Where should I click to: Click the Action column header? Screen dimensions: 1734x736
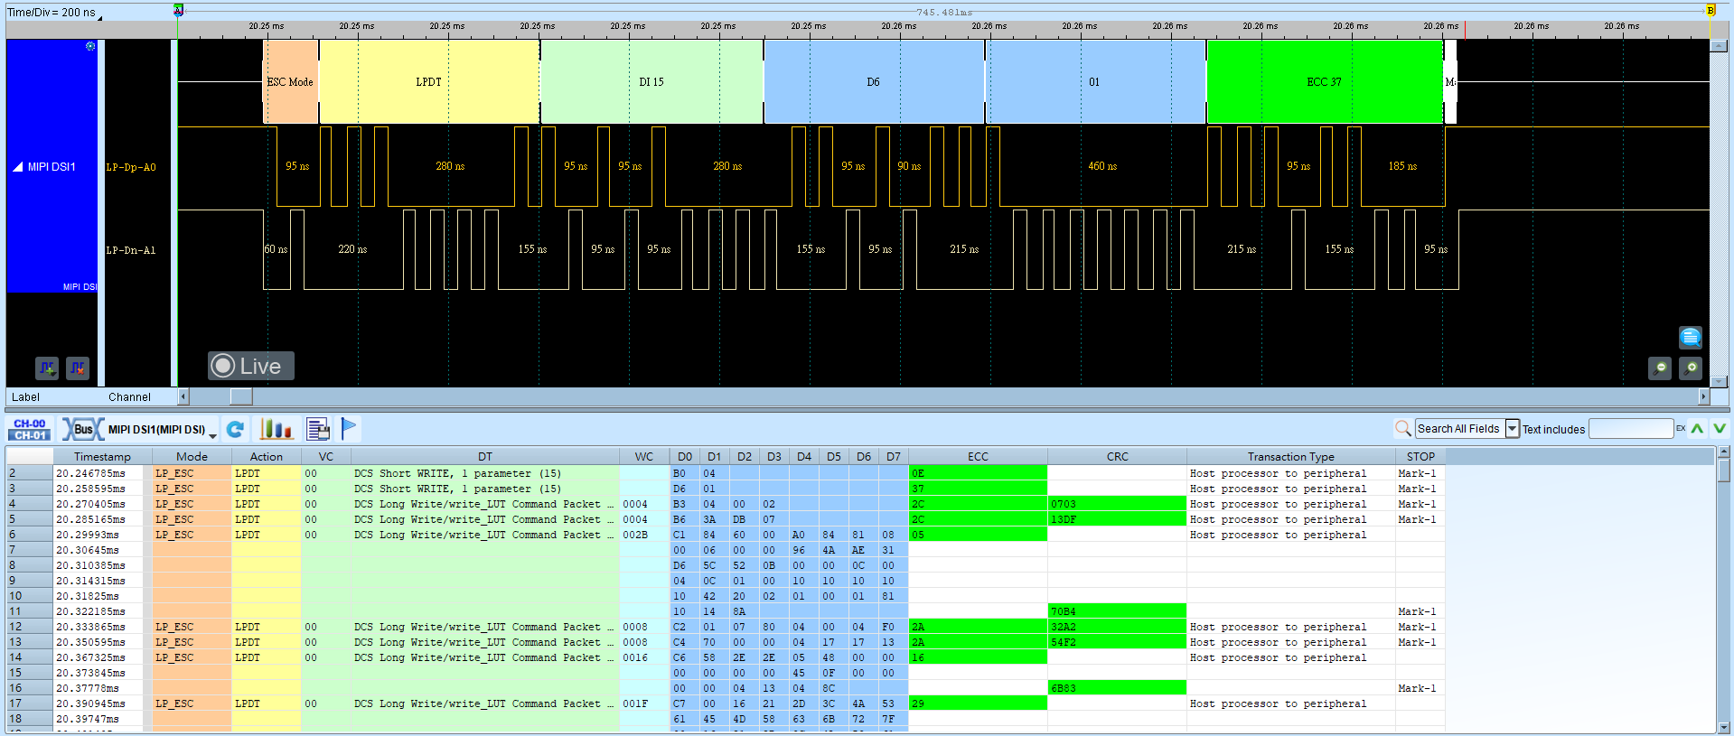coord(267,456)
